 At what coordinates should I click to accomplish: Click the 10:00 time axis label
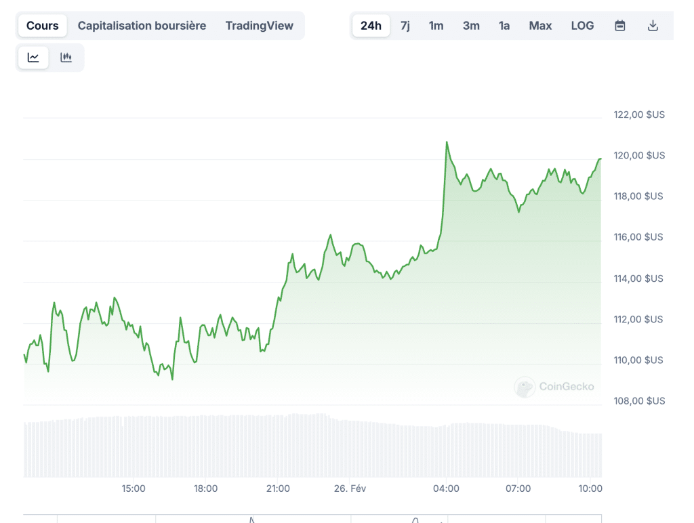click(590, 488)
